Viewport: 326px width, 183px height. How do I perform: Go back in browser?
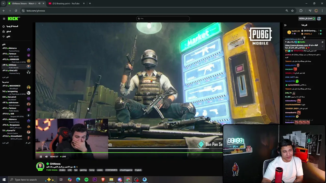(x=4, y=11)
